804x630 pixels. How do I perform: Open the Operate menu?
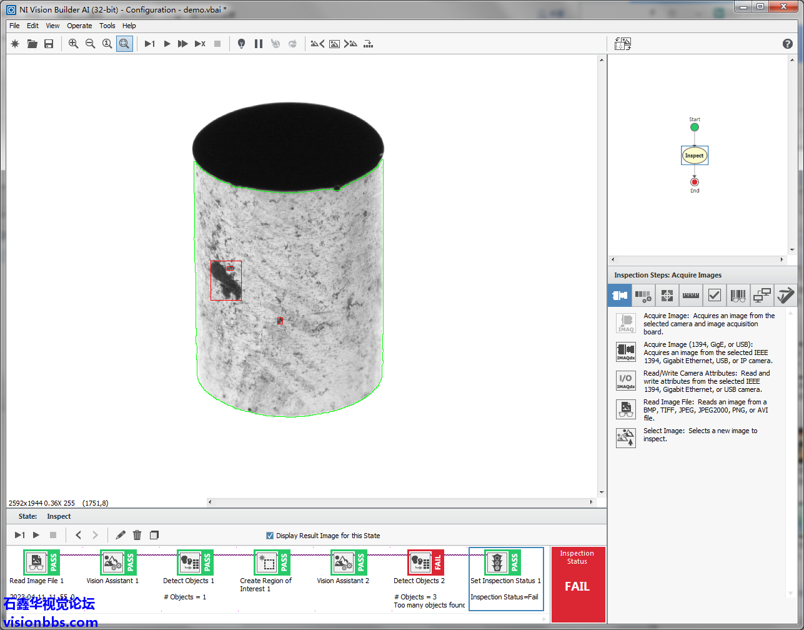coord(79,26)
